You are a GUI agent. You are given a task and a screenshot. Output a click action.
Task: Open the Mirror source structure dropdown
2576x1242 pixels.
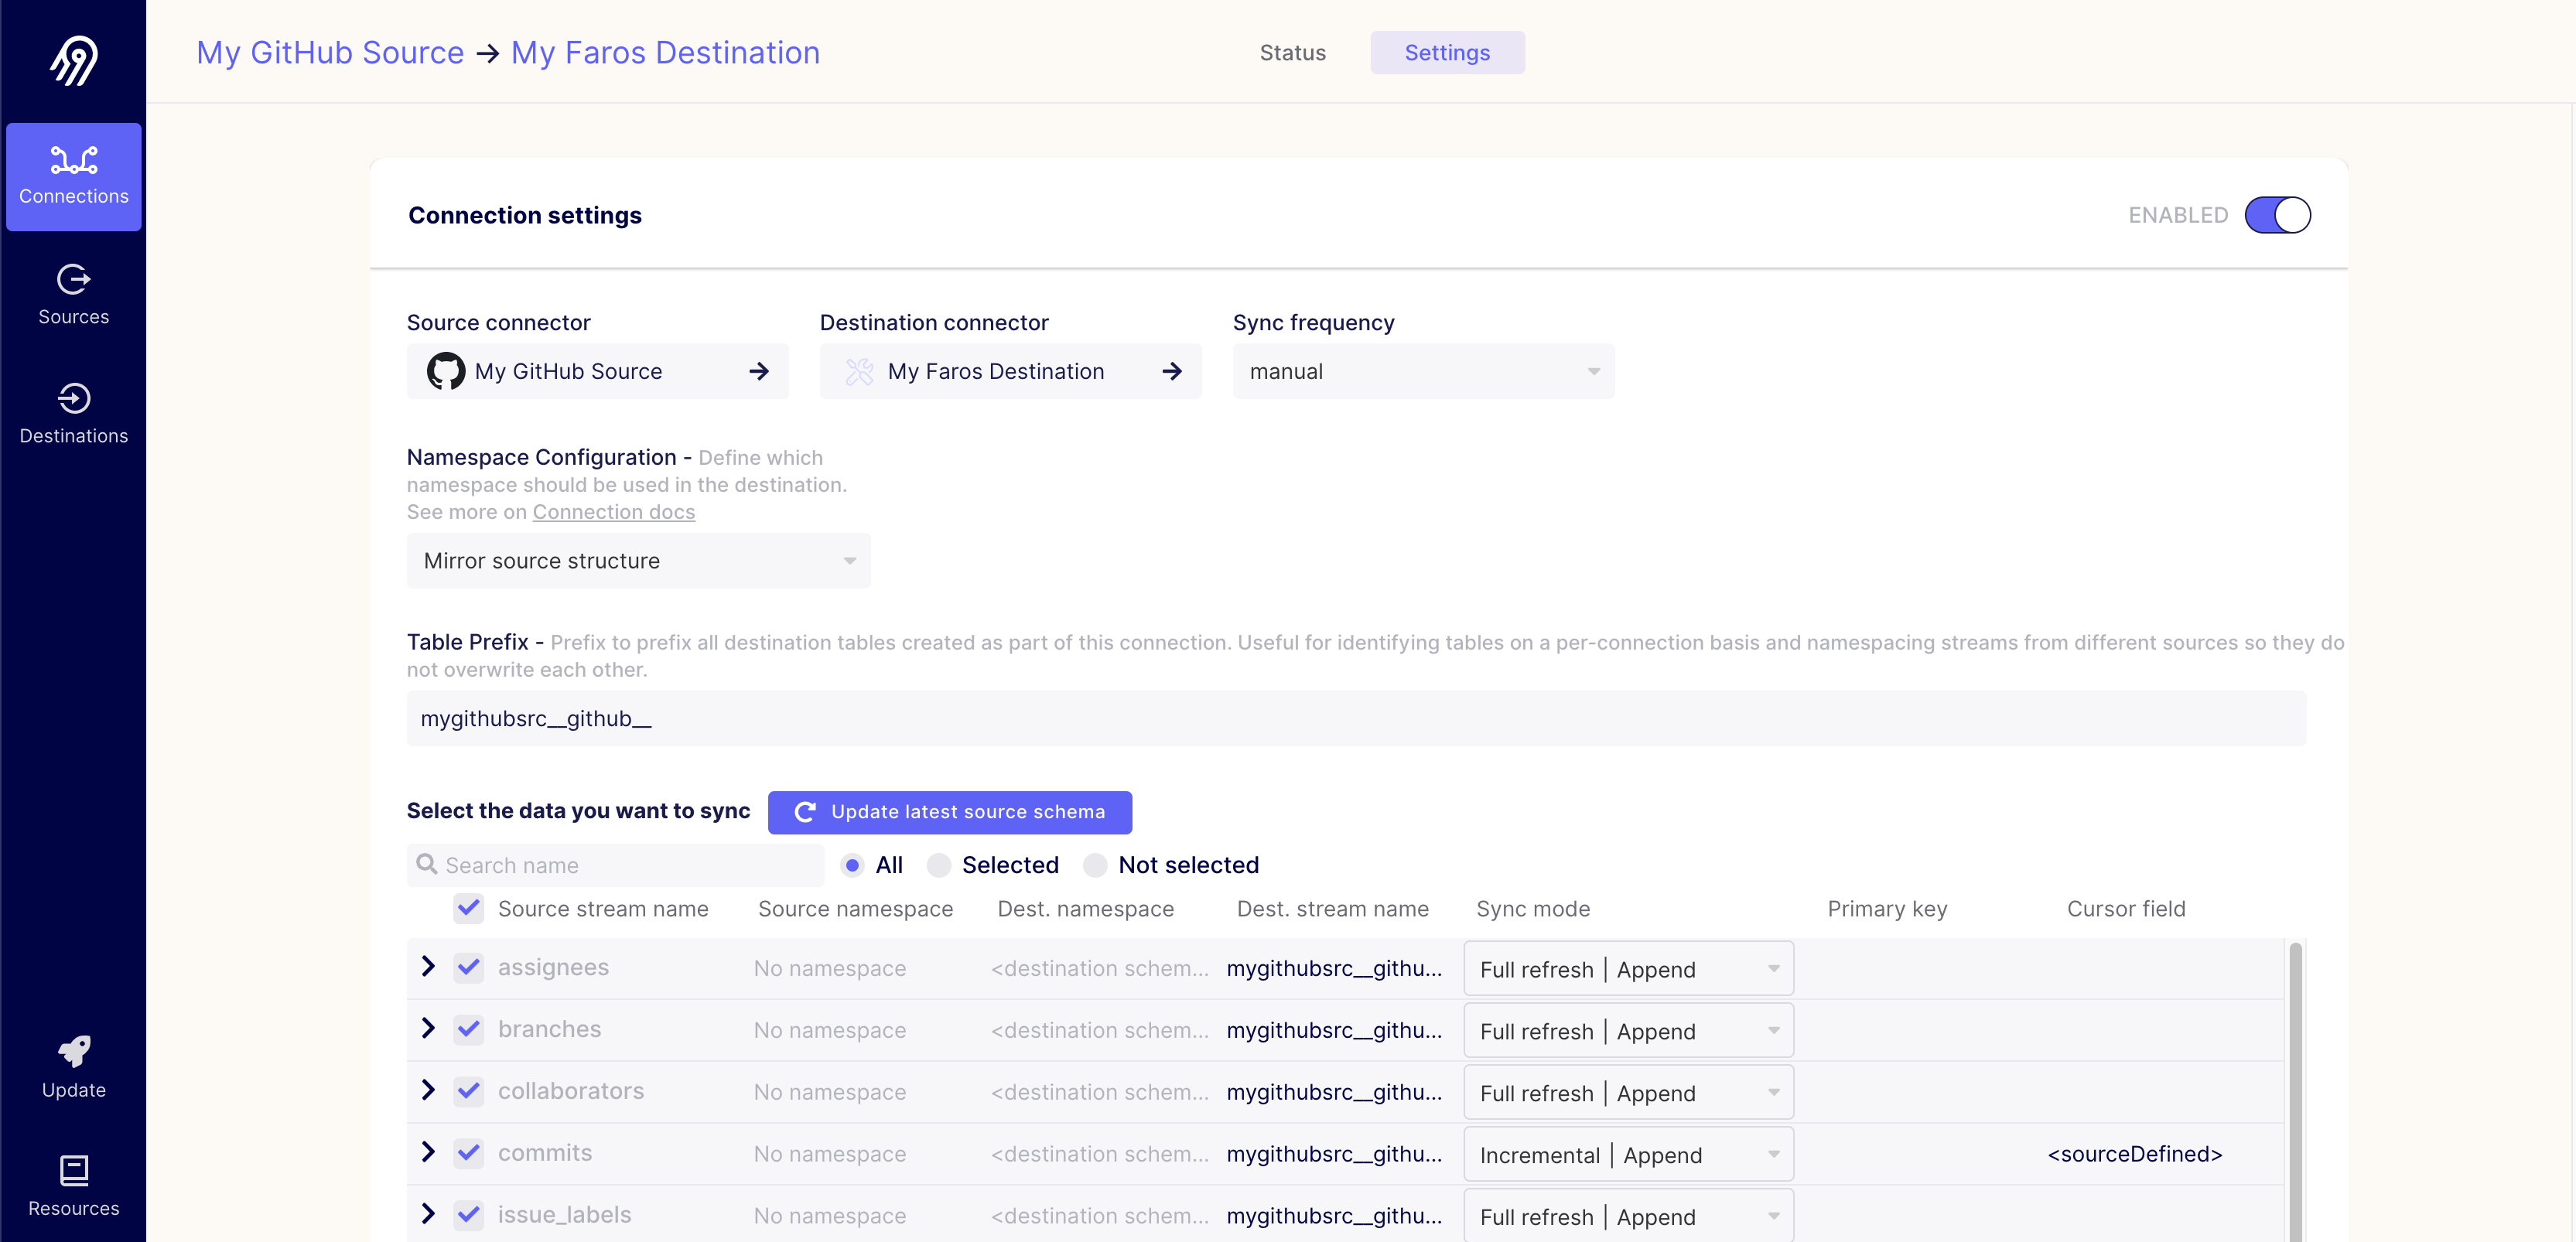click(x=638, y=561)
